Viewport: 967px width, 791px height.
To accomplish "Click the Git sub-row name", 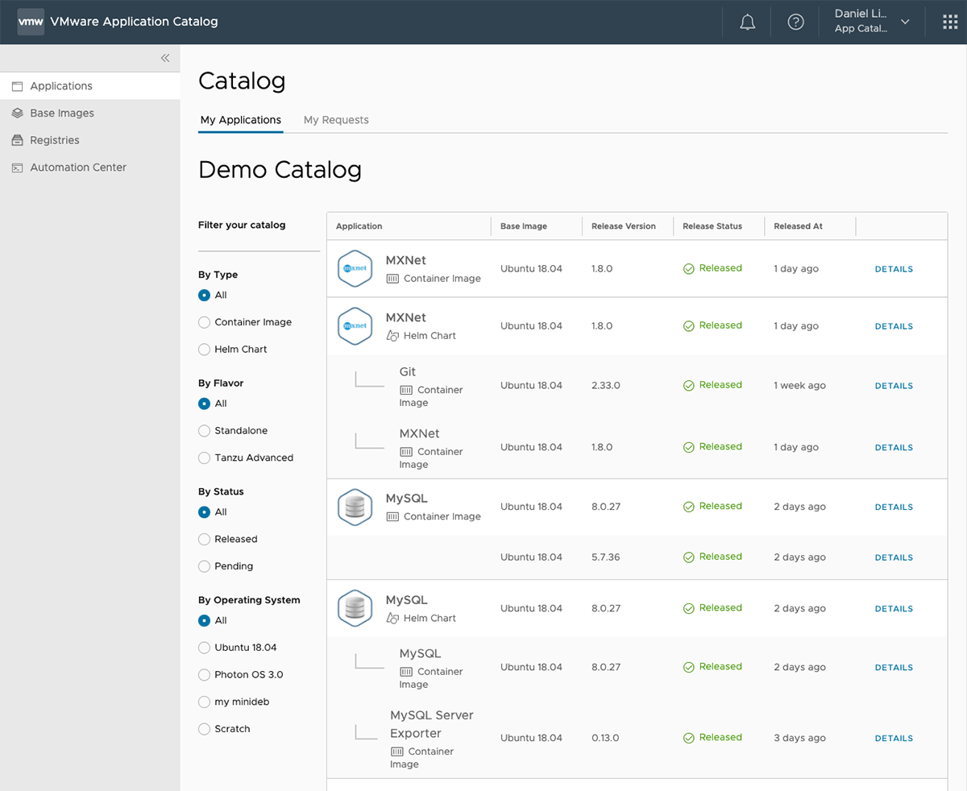I will (x=408, y=372).
